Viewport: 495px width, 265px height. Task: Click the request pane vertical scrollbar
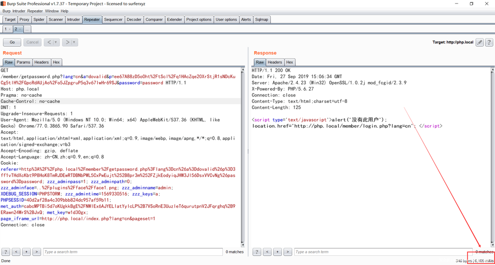pyautogui.click(x=243, y=157)
